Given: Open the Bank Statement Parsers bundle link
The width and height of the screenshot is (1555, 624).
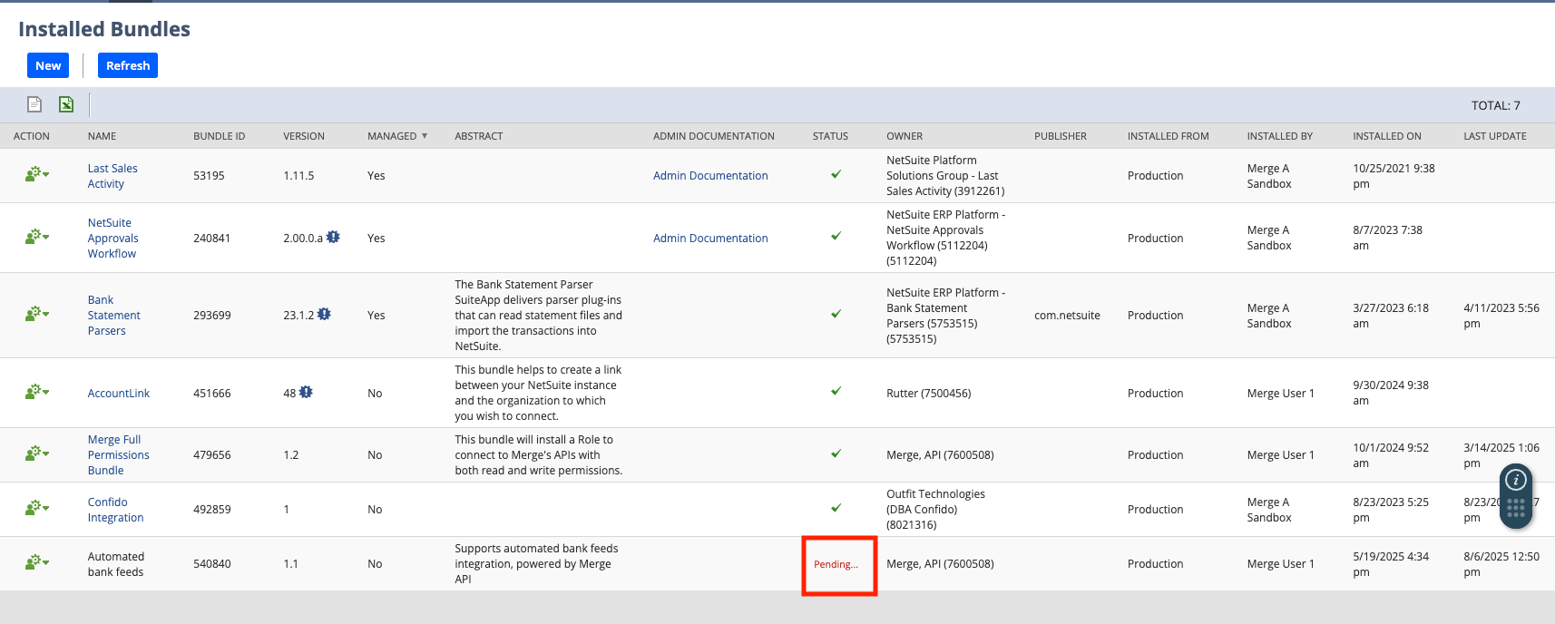Looking at the screenshot, I should [x=113, y=315].
